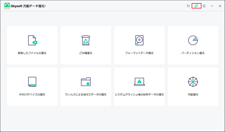Click the virus folder icon with bug

click(86, 82)
